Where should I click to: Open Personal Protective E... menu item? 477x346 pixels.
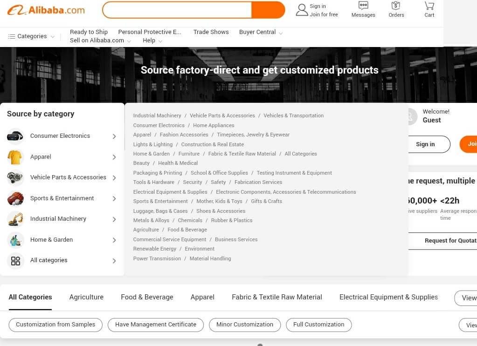click(150, 32)
